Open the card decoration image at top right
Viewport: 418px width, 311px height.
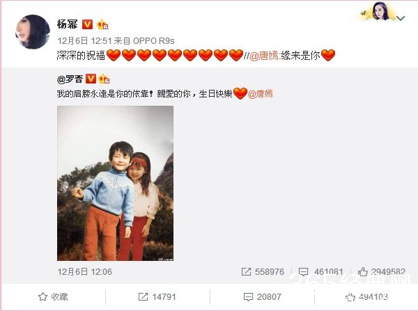[x=377, y=11]
